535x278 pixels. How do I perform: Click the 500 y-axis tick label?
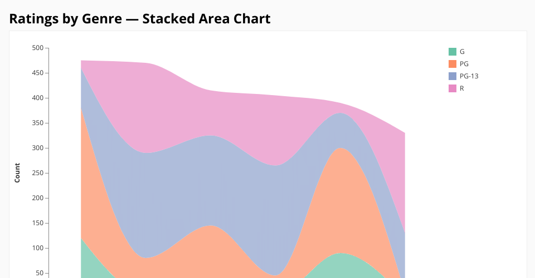pyautogui.click(x=37, y=48)
